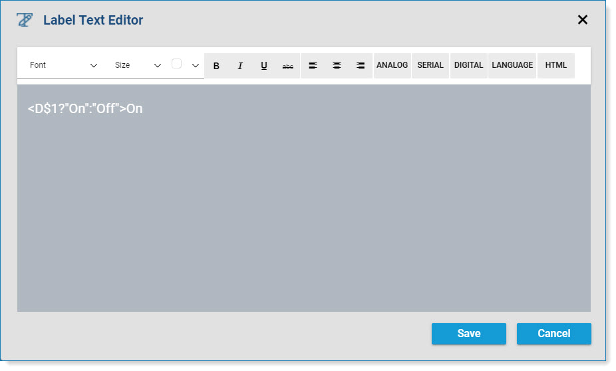Click the white text color swatch
The image size is (616, 371).
point(177,64)
